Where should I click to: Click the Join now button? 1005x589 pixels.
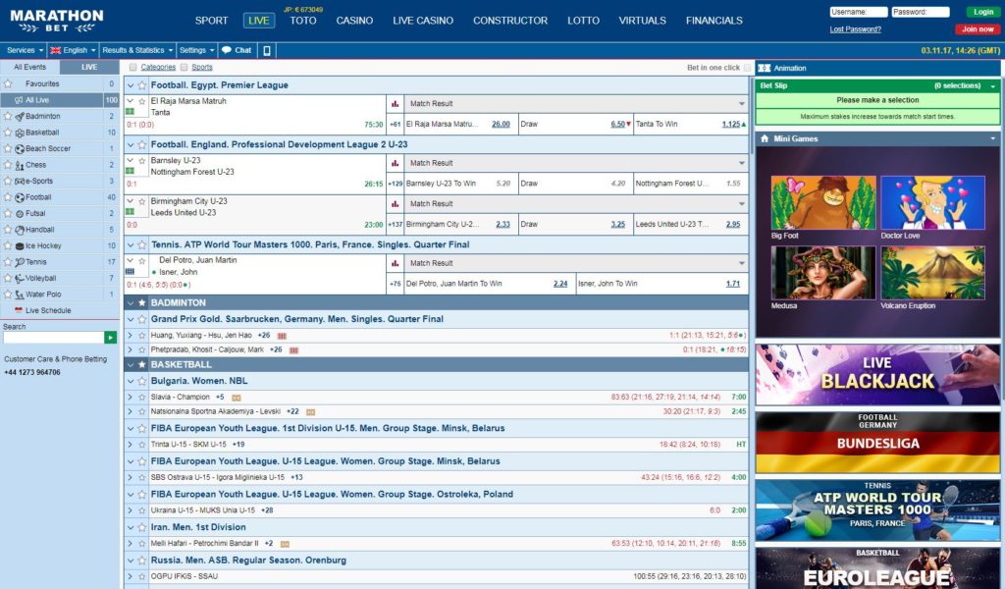coord(978,28)
